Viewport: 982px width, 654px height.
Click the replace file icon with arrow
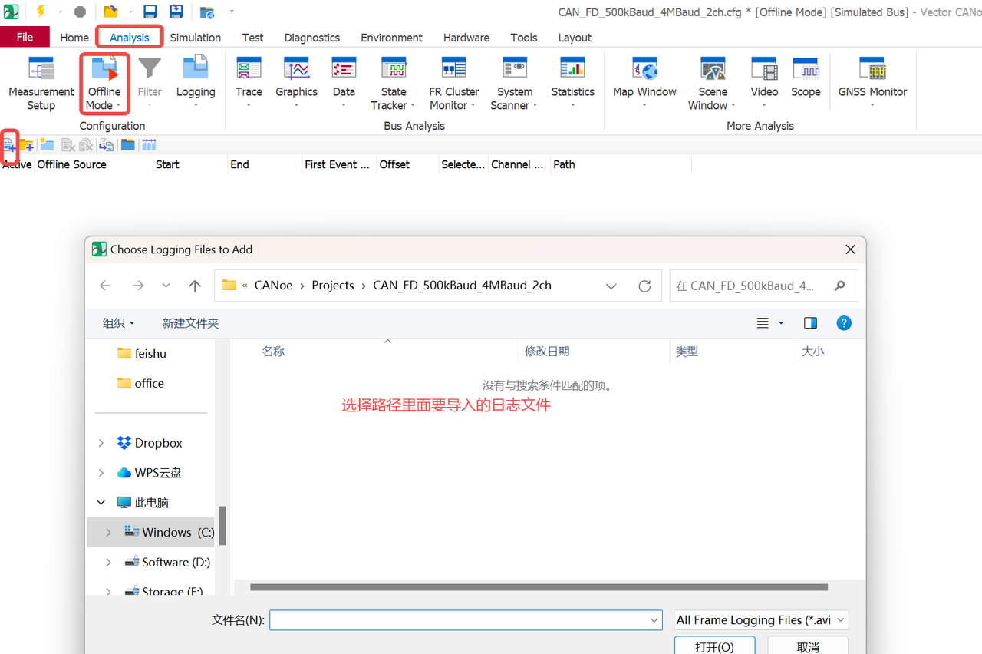pyautogui.click(x=107, y=145)
